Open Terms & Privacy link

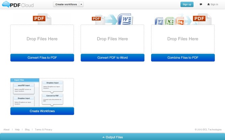coord(44,130)
